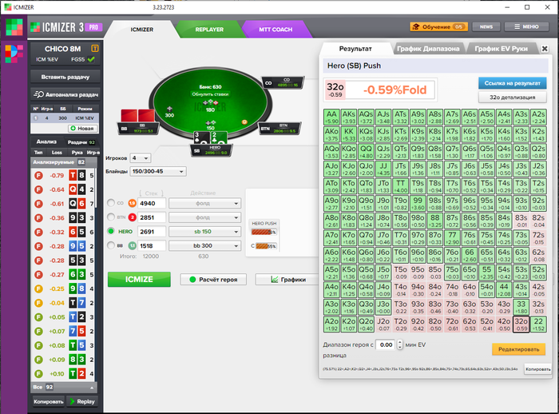Viewport: 559px width, 414px height.
Task: Open the BB action dropdown bb 300
Action: point(205,246)
